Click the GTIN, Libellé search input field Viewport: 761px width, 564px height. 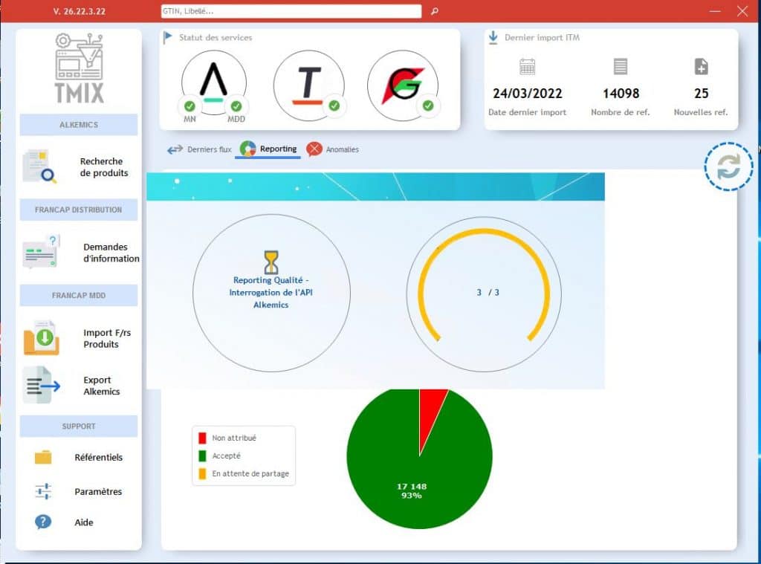click(x=291, y=12)
